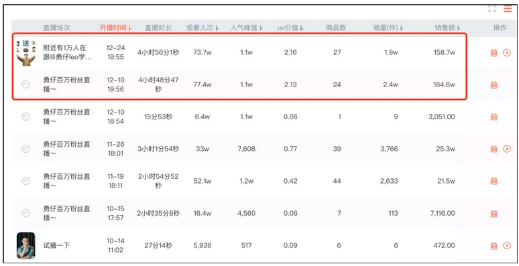Play the replay for 12-24 19:55 session
The image size is (519, 266).
507,53
